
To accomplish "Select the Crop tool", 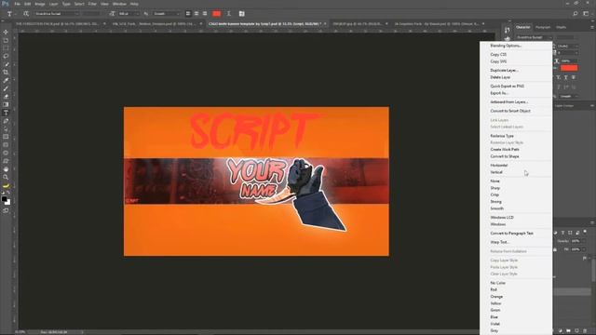I will point(6,73).
